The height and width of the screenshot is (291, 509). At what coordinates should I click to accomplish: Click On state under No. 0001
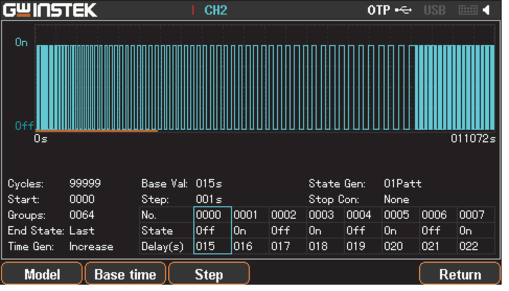[250, 230]
